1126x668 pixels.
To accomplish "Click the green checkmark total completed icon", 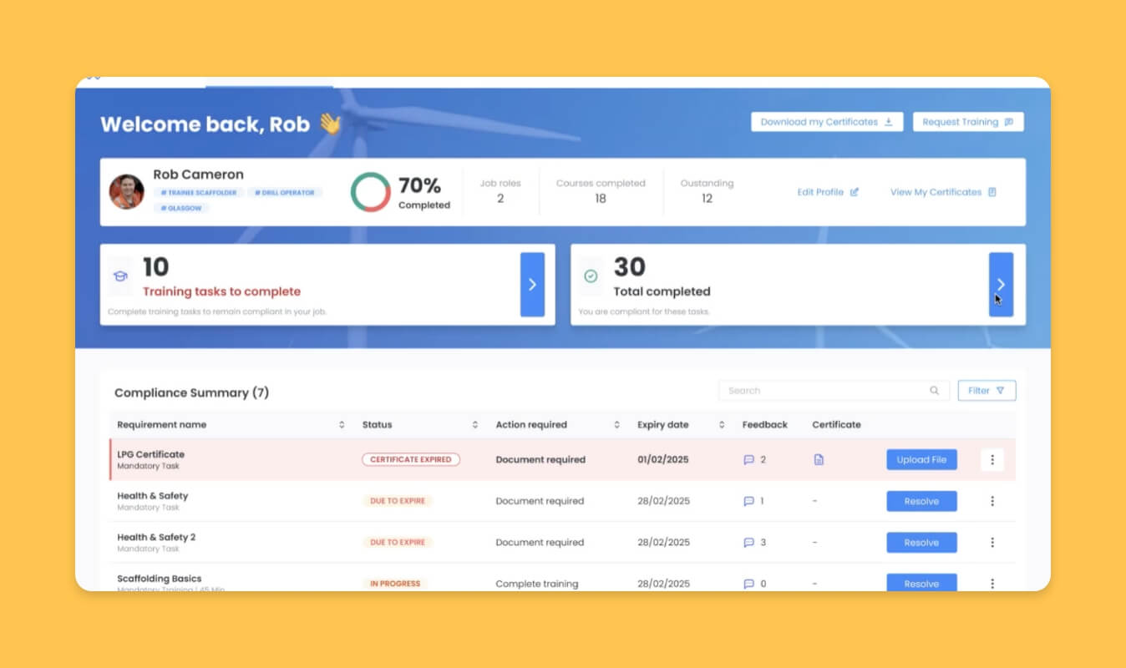I will coord(591,276).
